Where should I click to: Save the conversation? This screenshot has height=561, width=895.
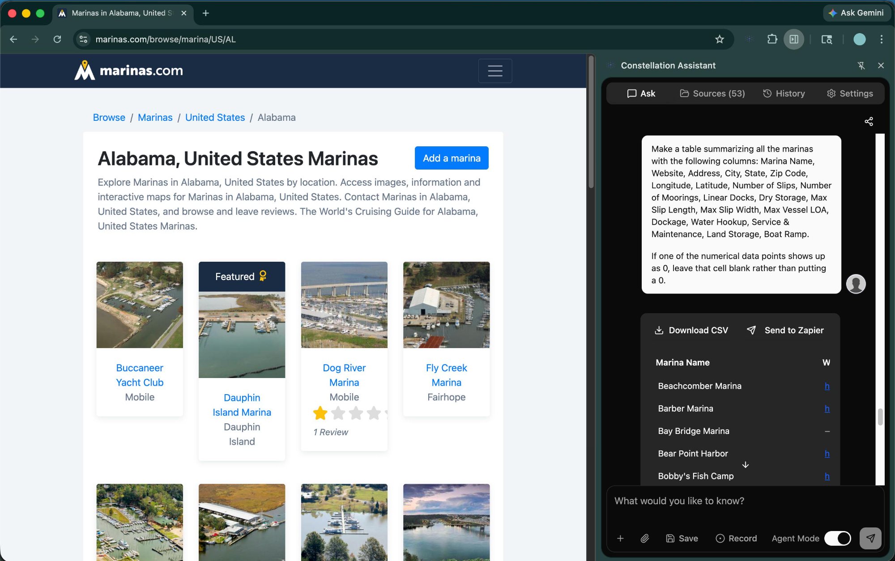click(682, 538)
